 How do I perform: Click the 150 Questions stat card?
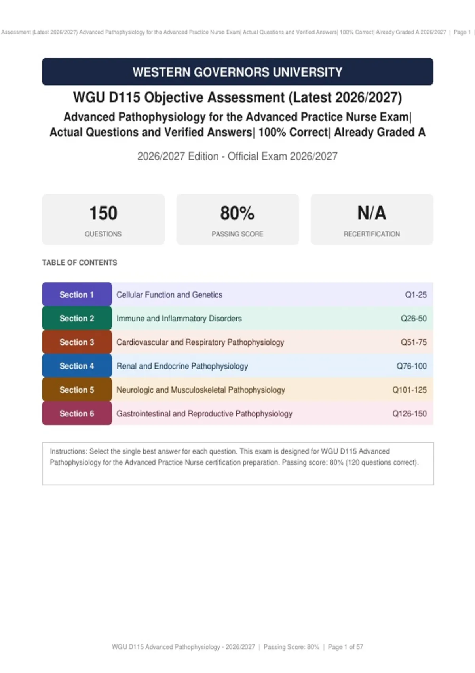click(103, 219)
